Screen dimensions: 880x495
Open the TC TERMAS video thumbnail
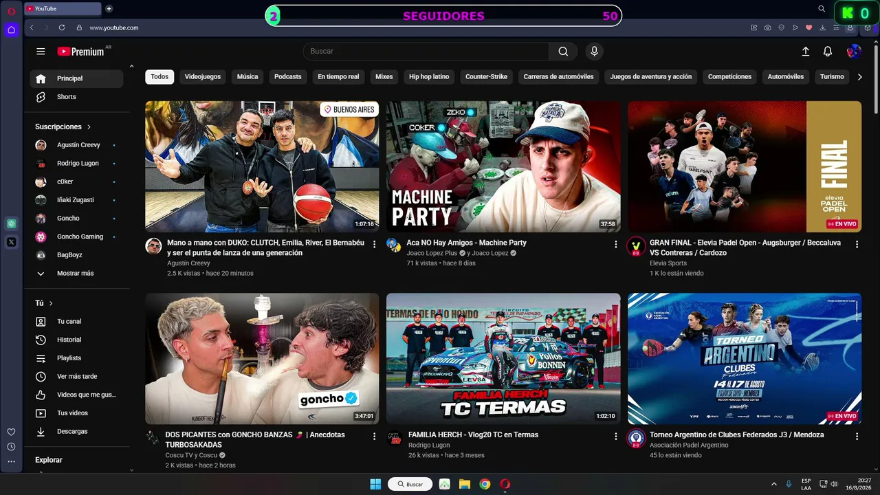[503, 359]
